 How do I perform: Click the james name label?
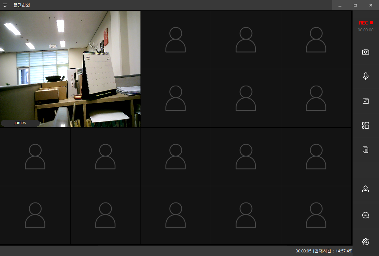click(x=20, y=123)
